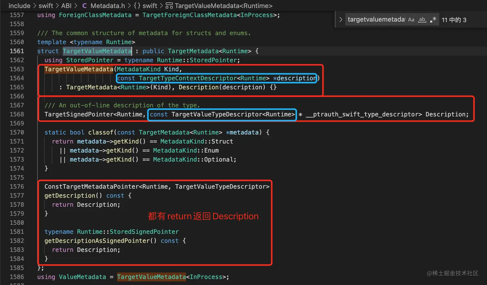Viewport: 487px width, 285px height.
Task: Open the 'swift' folder breadcrumb after include
Action: tap(46, 6)
